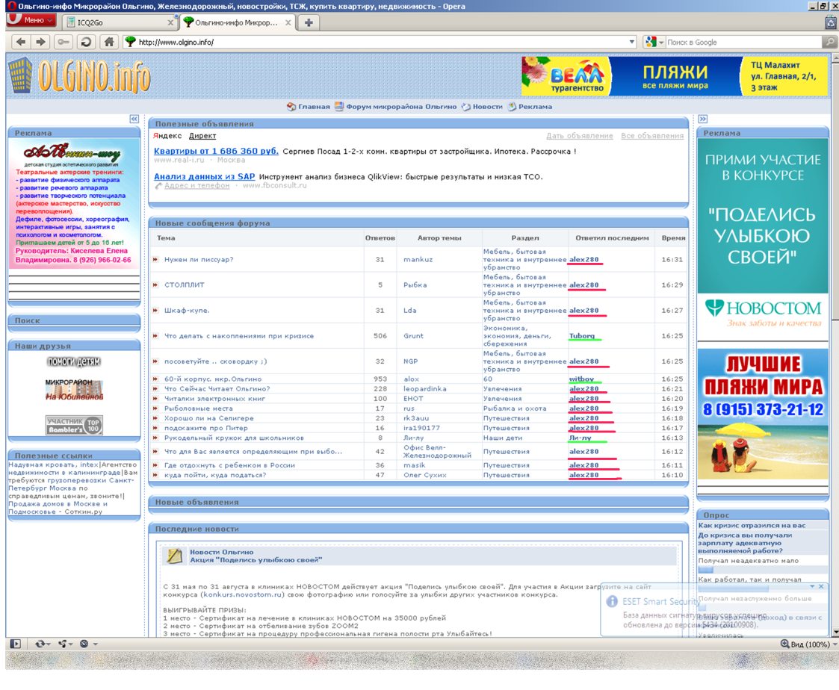
Task: Click Все объявления link
Action: pos(651,136)
